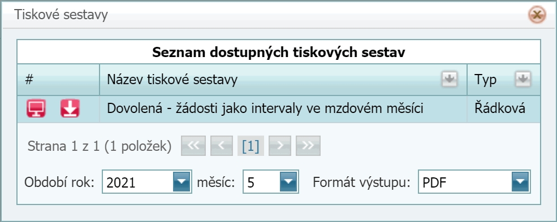Jump to first page with double-left arrows
The height and width of the screenshot is (222, 557).
193,146
